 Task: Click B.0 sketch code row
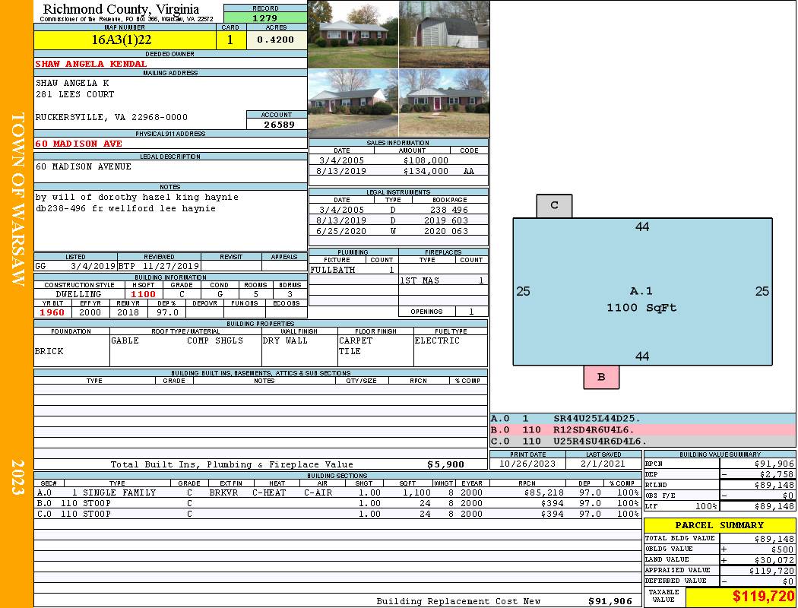[642, 430]
